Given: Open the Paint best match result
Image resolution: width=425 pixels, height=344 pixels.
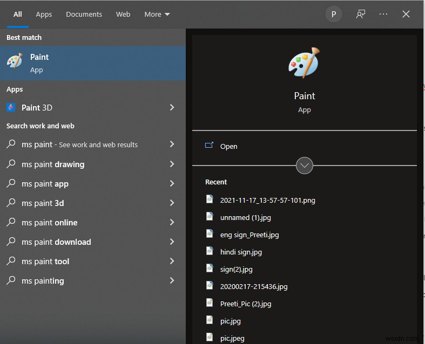Looking at the screenshot, I should point(93,63).
